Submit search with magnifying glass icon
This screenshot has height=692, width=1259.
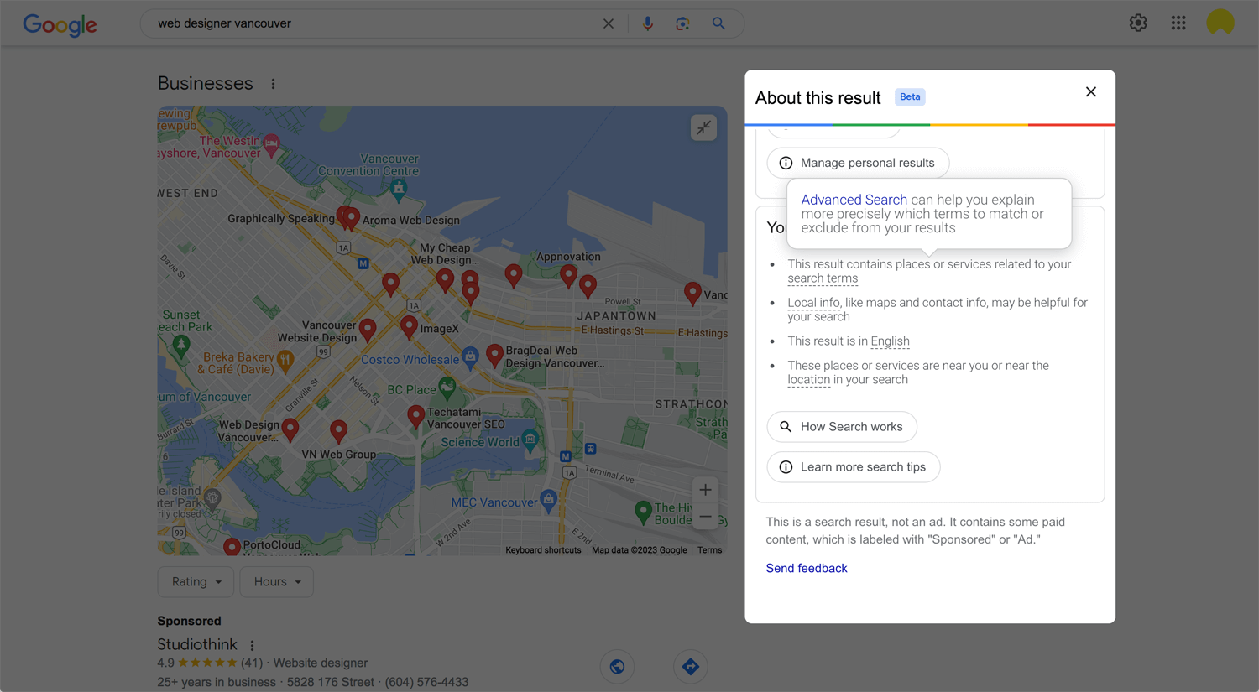718,23
